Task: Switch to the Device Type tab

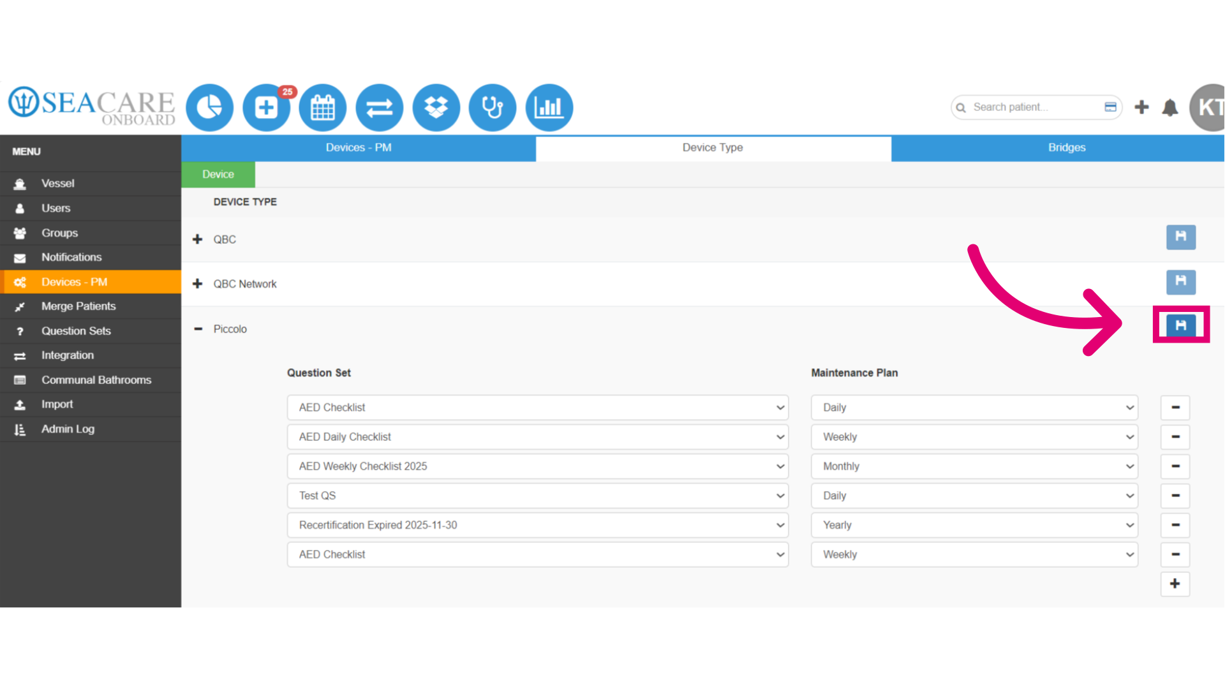Action: [713, 147]
